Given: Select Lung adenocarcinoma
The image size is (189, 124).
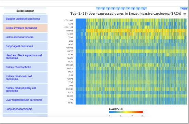Looking at the screenshot, I should pos(25,109).
